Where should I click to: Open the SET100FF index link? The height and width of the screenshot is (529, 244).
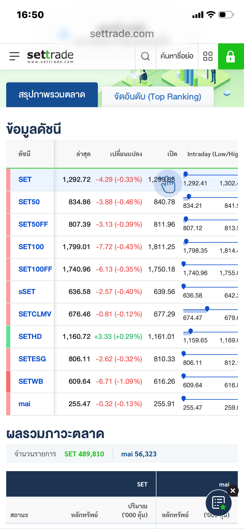point(35,269)
